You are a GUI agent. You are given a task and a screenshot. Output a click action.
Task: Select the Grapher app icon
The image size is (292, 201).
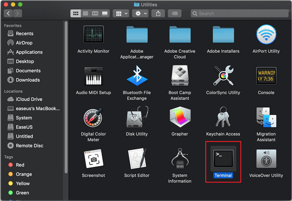[180, 117]
